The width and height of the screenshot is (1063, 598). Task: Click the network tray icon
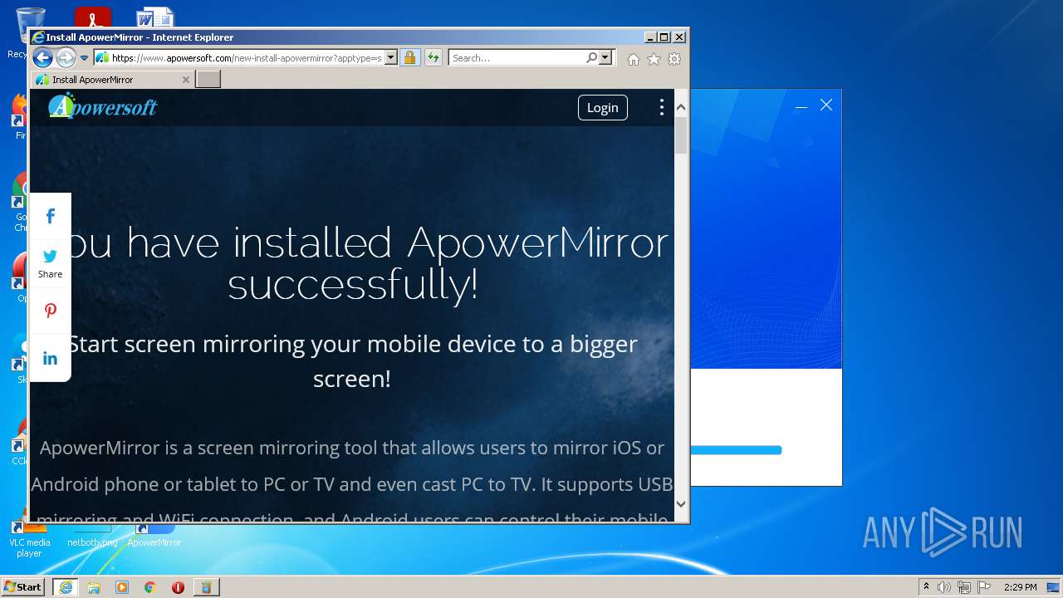tap(964, 587)
